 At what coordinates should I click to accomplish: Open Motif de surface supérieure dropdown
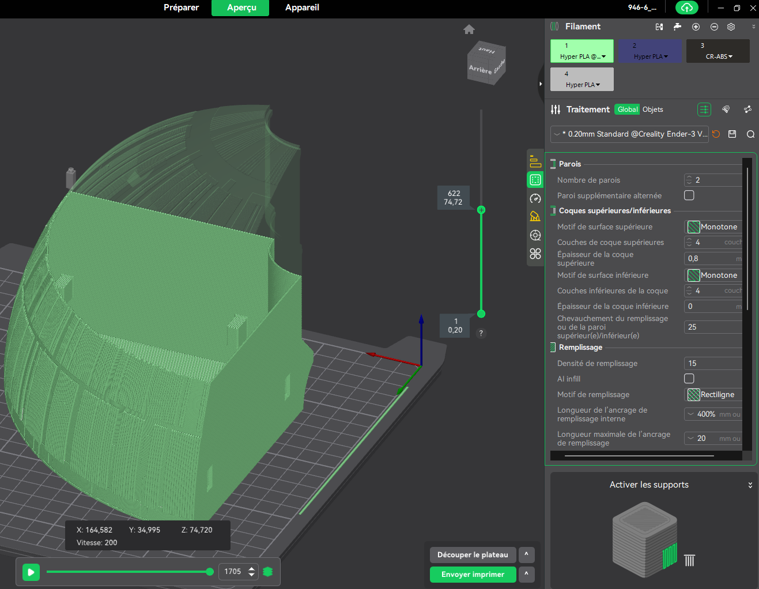click(713, 226)
